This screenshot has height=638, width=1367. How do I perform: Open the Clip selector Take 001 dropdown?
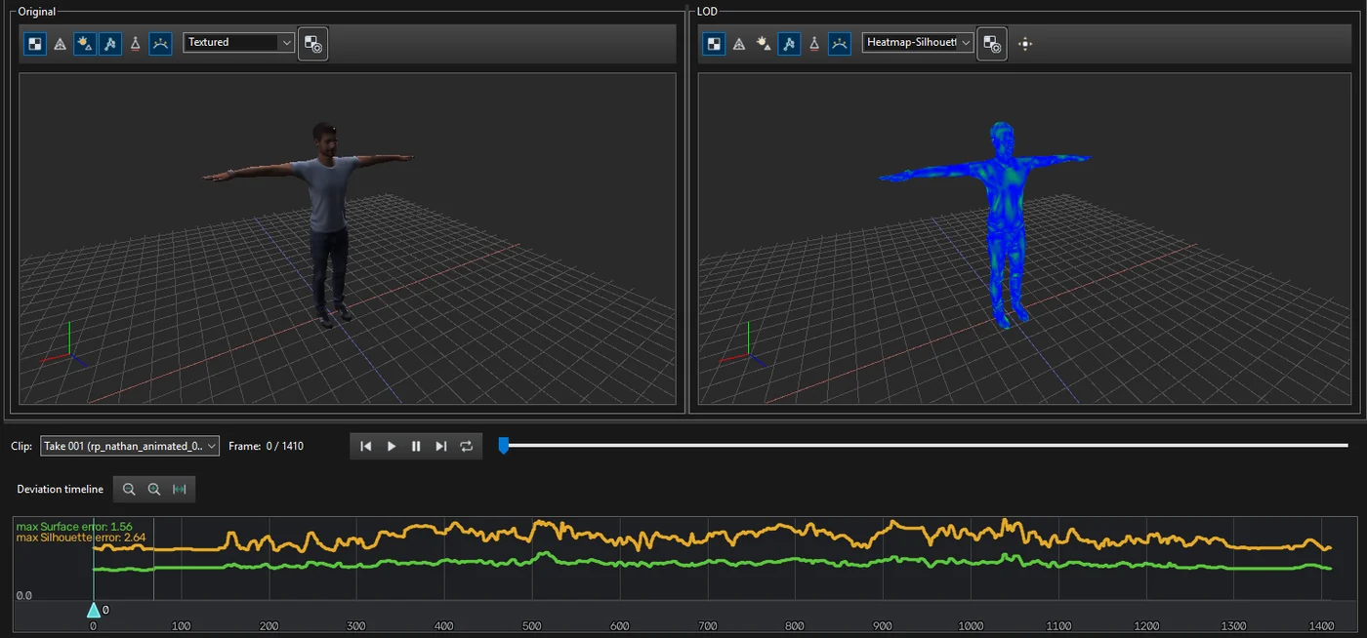130,446
